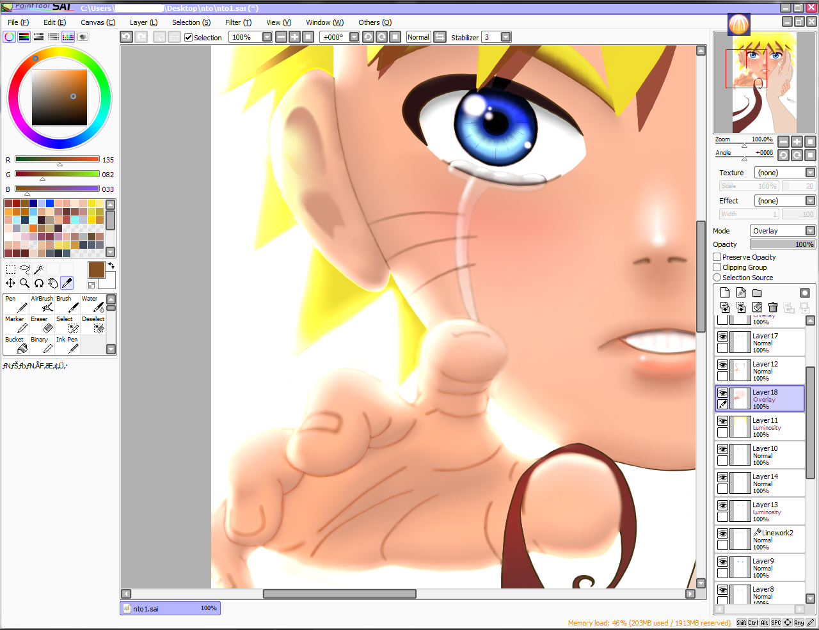
Task: Enable Preserve Opacity
Action: click(x=717, y=257)
